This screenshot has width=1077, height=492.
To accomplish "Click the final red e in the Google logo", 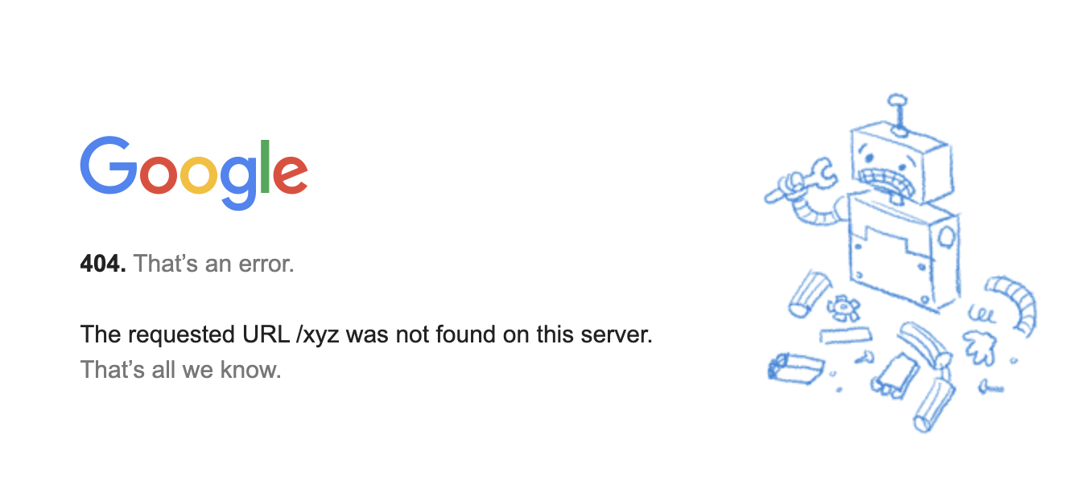I will (291, 174).
